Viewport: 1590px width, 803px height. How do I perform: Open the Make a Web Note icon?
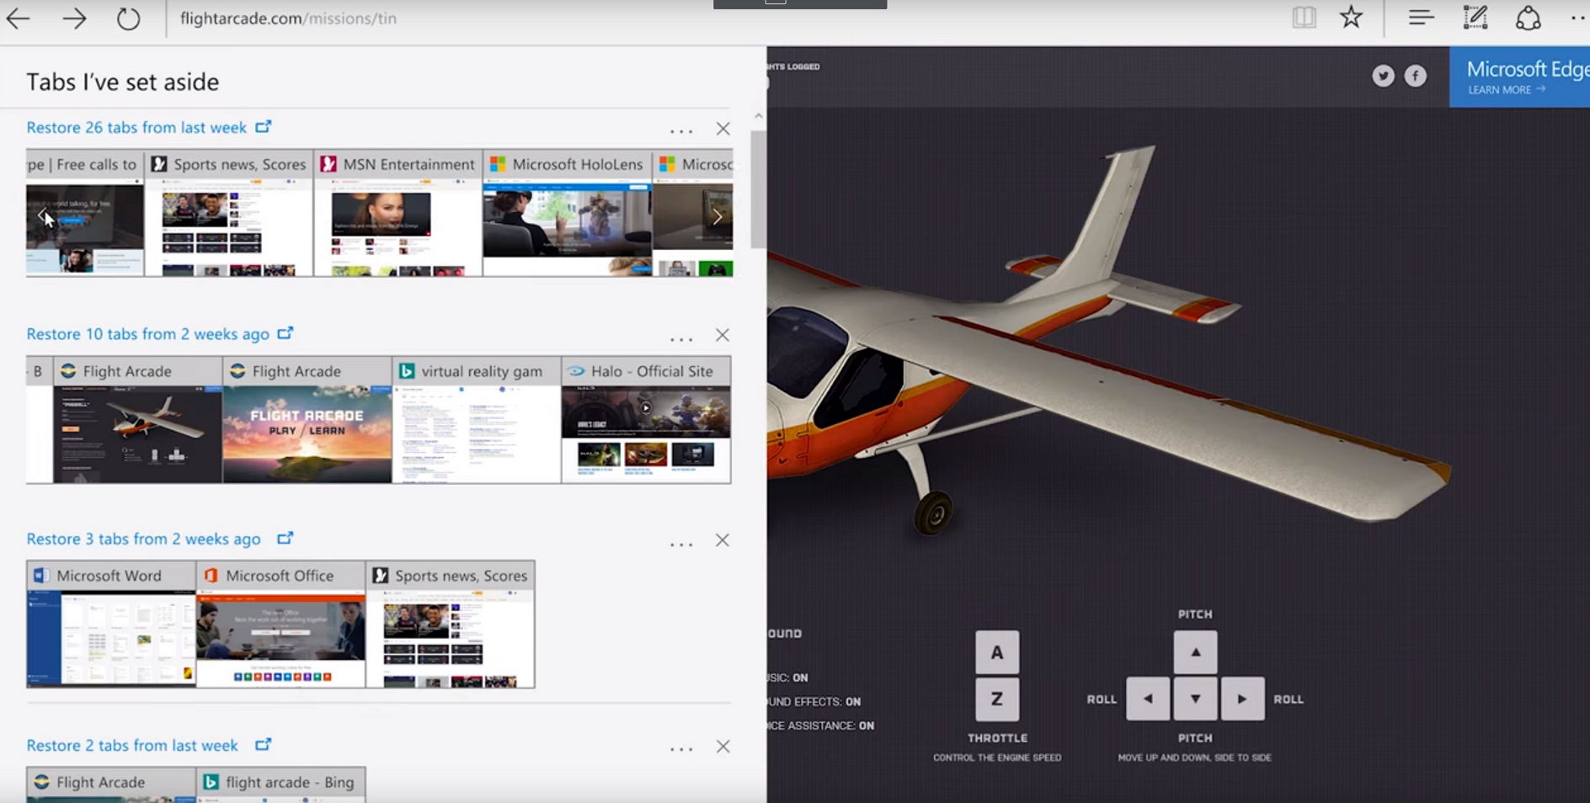[1475, 18]
